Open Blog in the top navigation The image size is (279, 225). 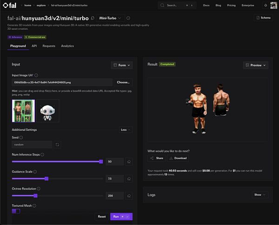[x=219, y=5]
